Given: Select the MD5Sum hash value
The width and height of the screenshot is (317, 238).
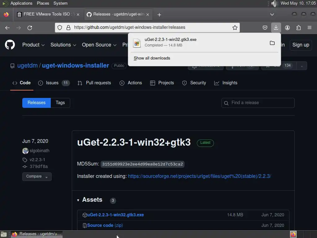Looking at the screenshot, I should click(x=142, y=164).
